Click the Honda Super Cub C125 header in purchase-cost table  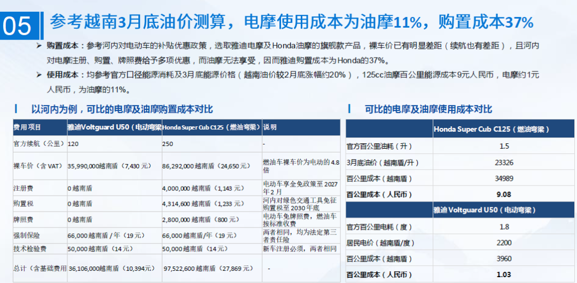click(x=212, y=127)
